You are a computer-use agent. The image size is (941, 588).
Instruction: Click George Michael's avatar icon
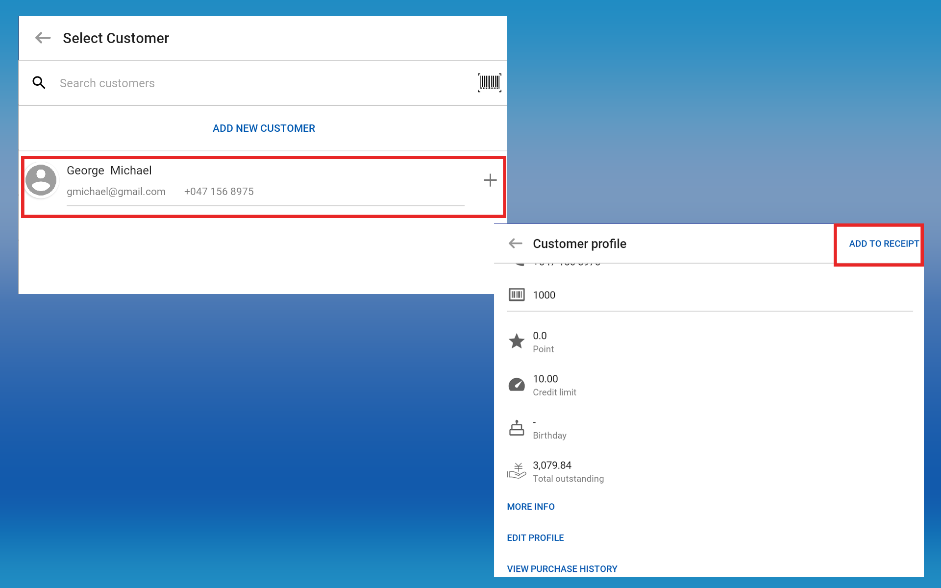(41, 180)
